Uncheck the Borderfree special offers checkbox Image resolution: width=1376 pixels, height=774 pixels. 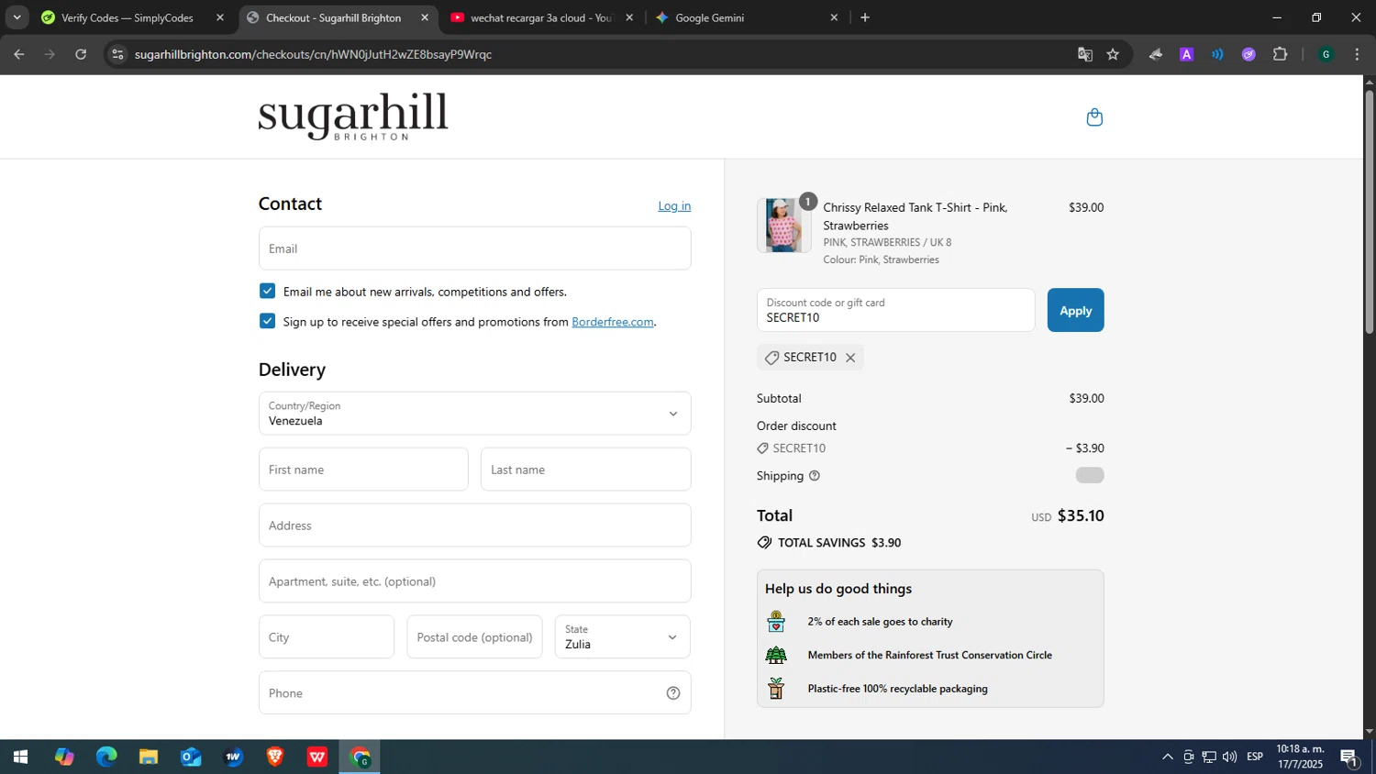click(267, 321)
